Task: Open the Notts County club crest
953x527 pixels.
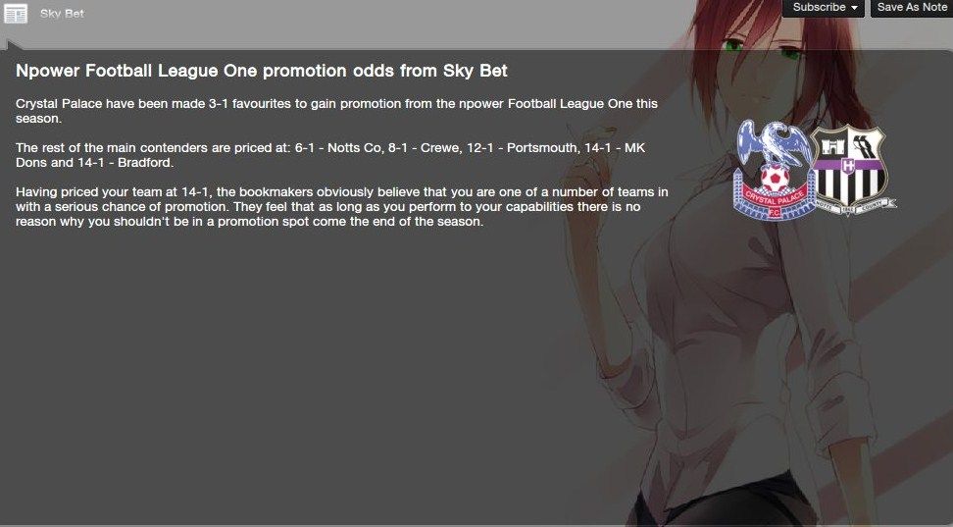Action: [853, 170]
